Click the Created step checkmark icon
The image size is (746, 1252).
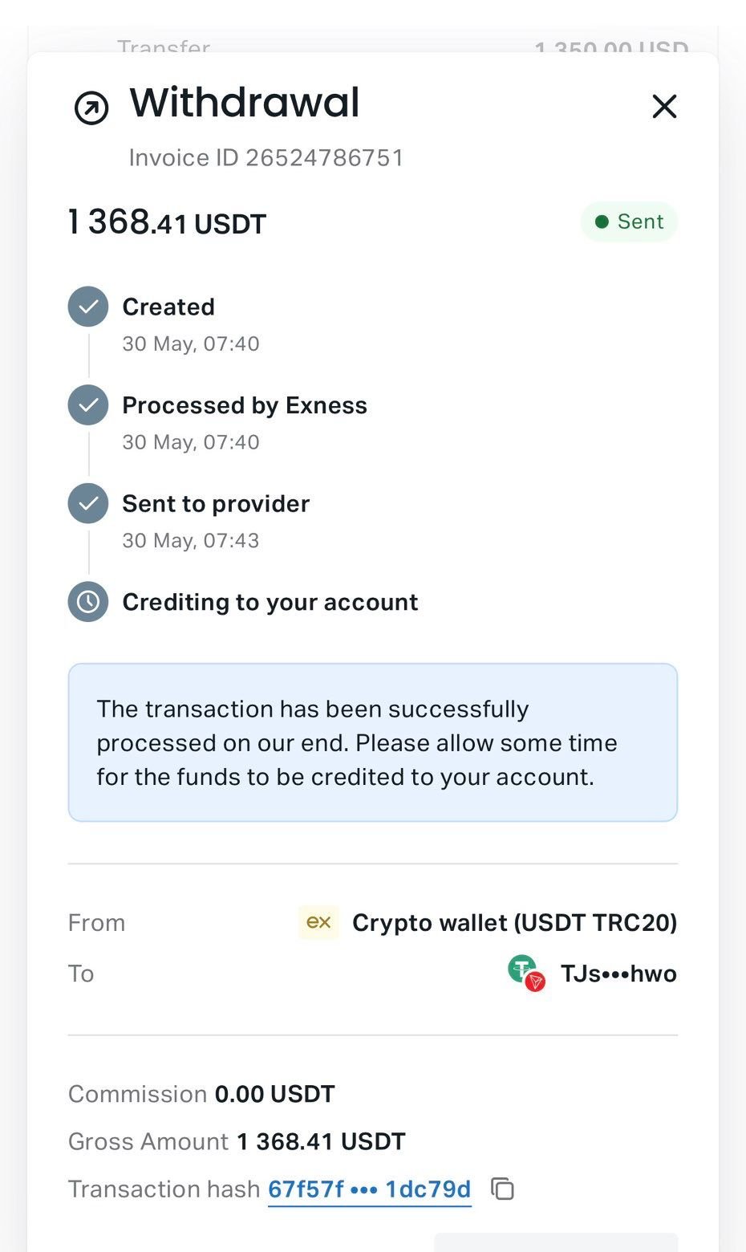coord(88,307)
